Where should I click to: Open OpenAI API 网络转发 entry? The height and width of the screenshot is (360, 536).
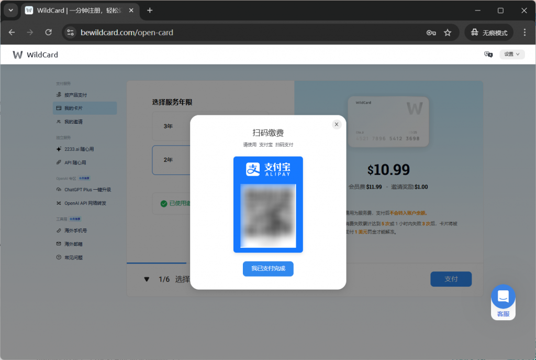85,203
